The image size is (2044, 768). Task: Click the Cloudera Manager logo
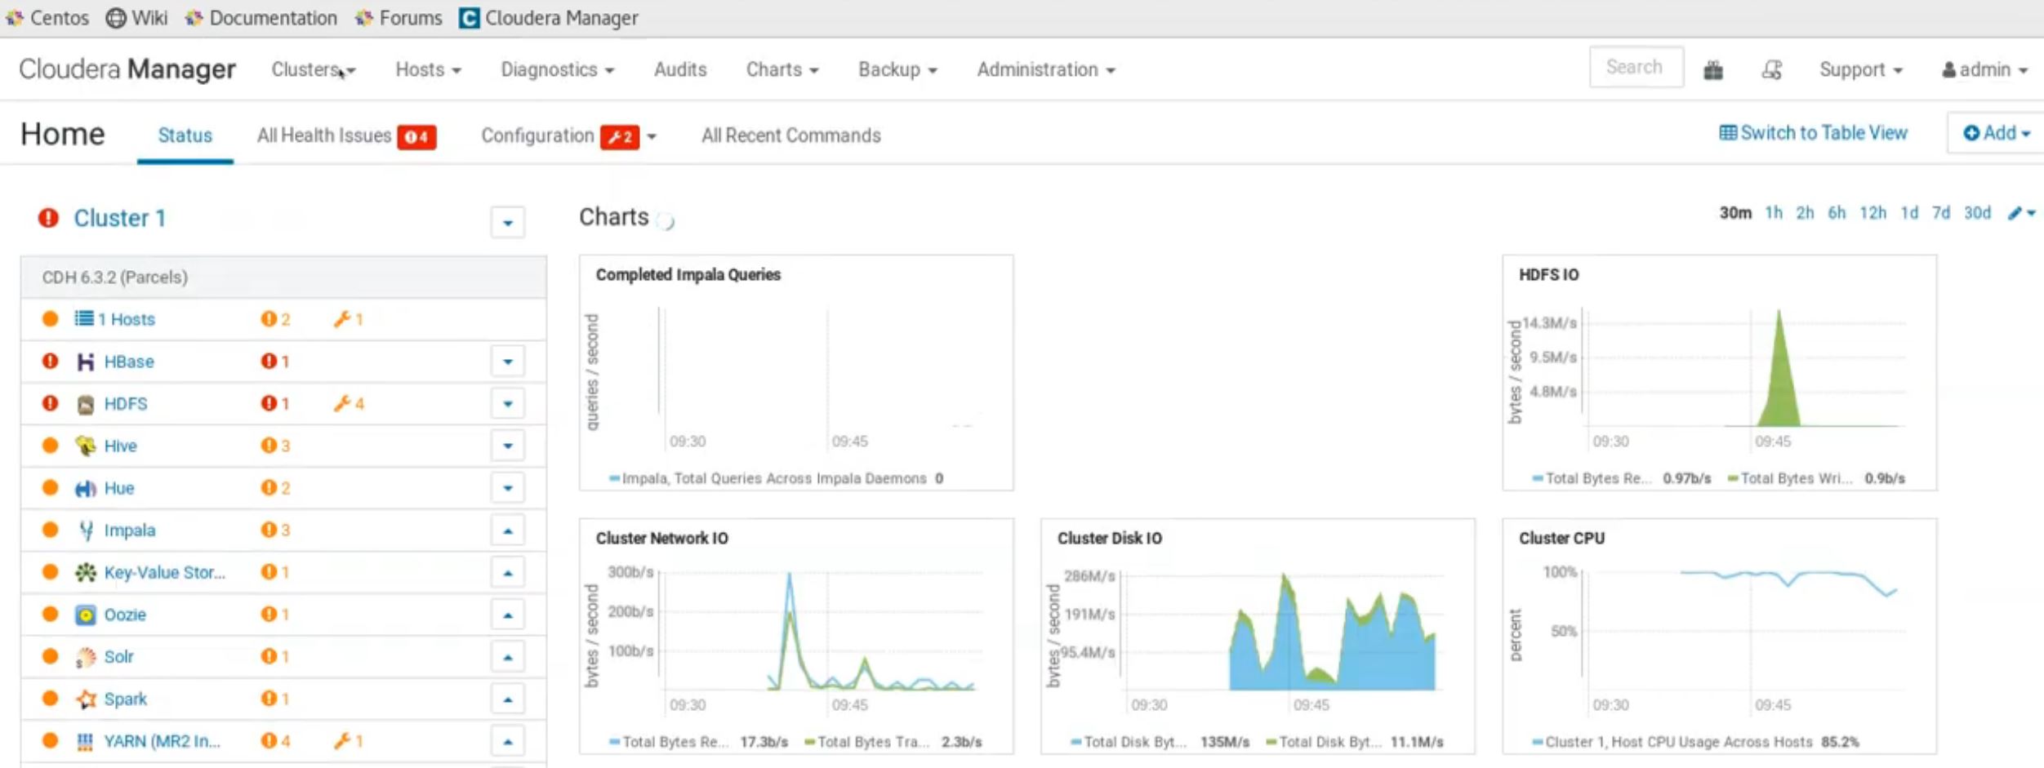(x=127, y=69)
